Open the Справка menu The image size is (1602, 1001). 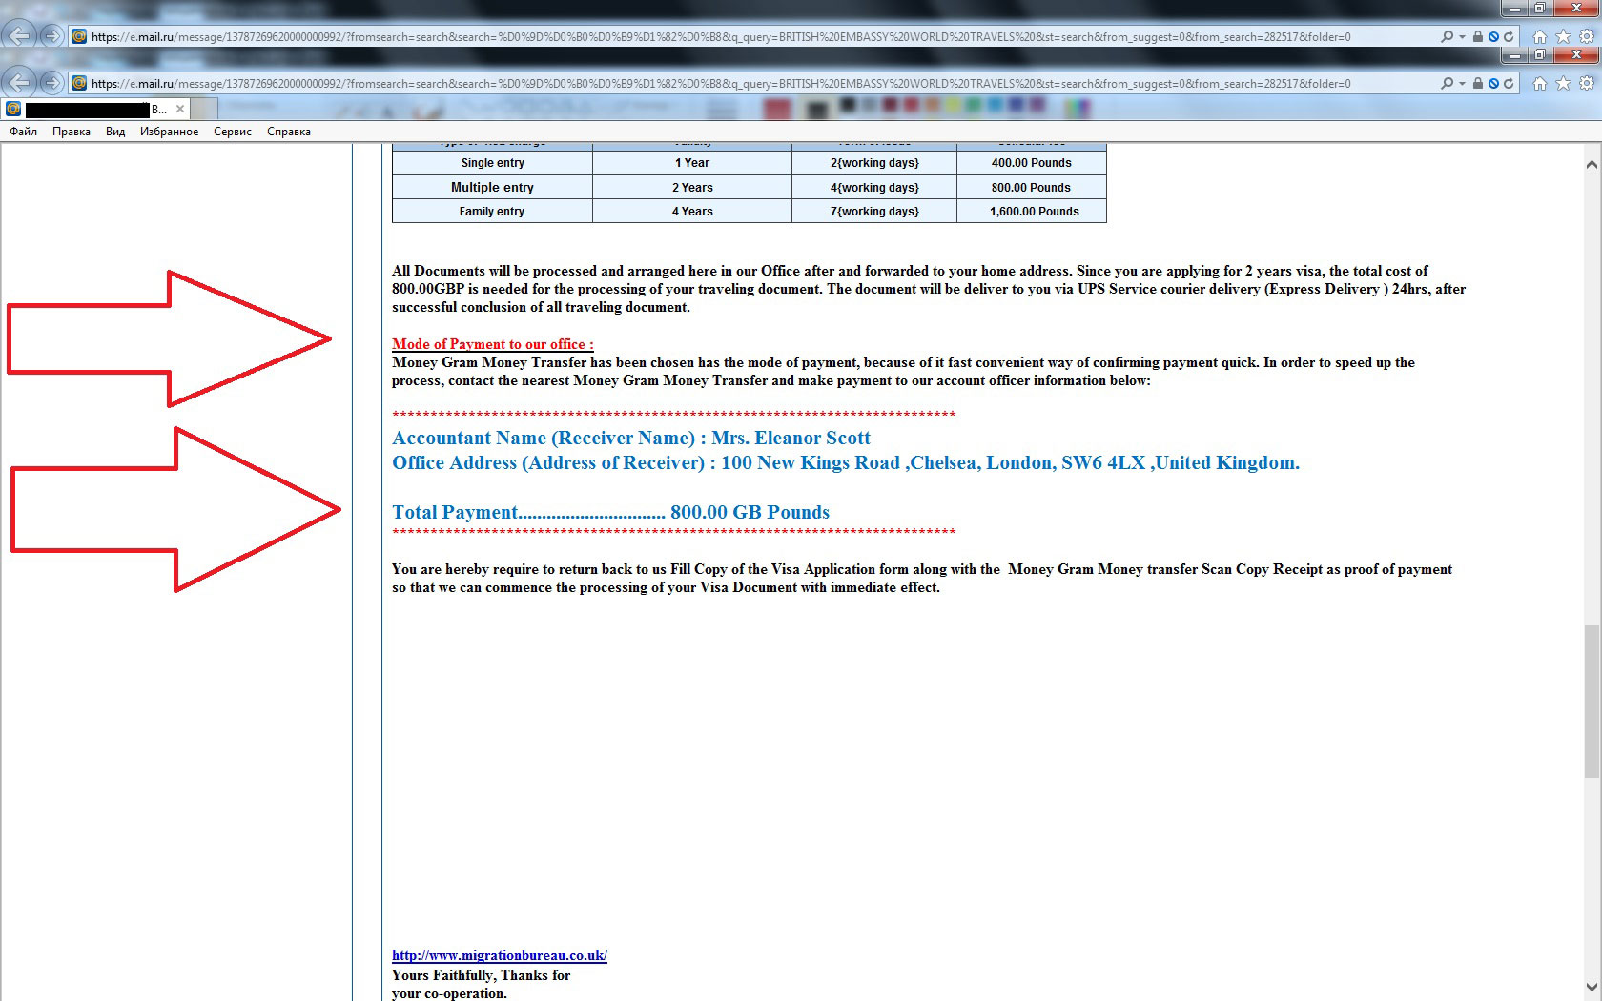pos(289,132)
